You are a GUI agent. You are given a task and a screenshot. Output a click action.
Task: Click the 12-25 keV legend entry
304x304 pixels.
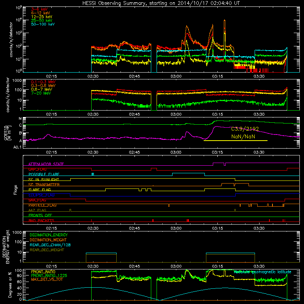(x=42, y=17)
